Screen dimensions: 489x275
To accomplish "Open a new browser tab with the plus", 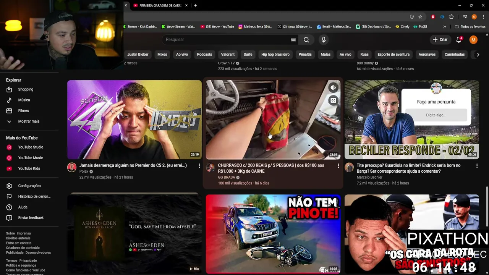I will 195,5.
